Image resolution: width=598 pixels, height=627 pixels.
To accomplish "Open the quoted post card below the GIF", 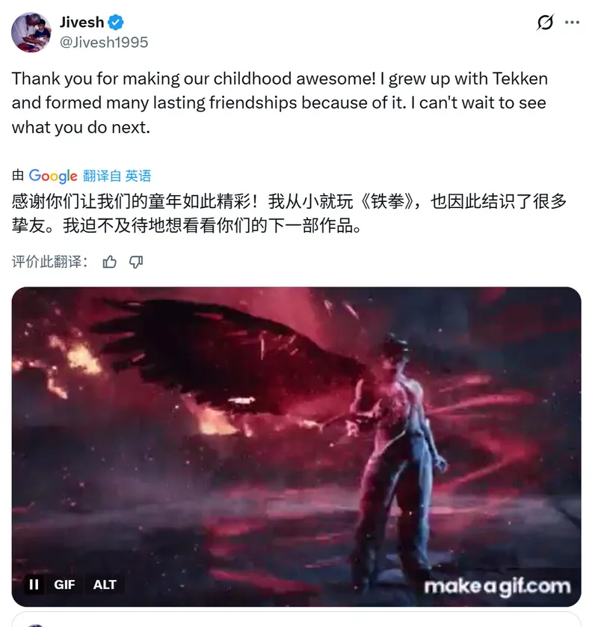I will click(x=297, y=620).
